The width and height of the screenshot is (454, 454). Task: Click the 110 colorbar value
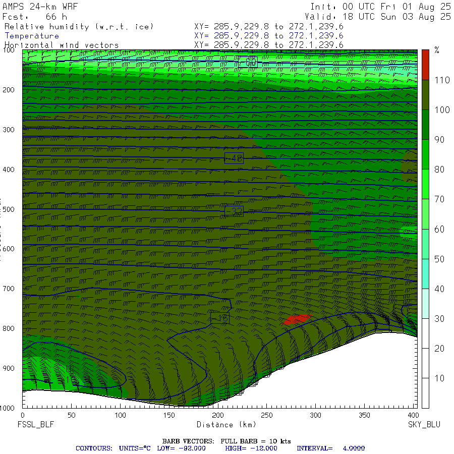click(x=442, y=80)
